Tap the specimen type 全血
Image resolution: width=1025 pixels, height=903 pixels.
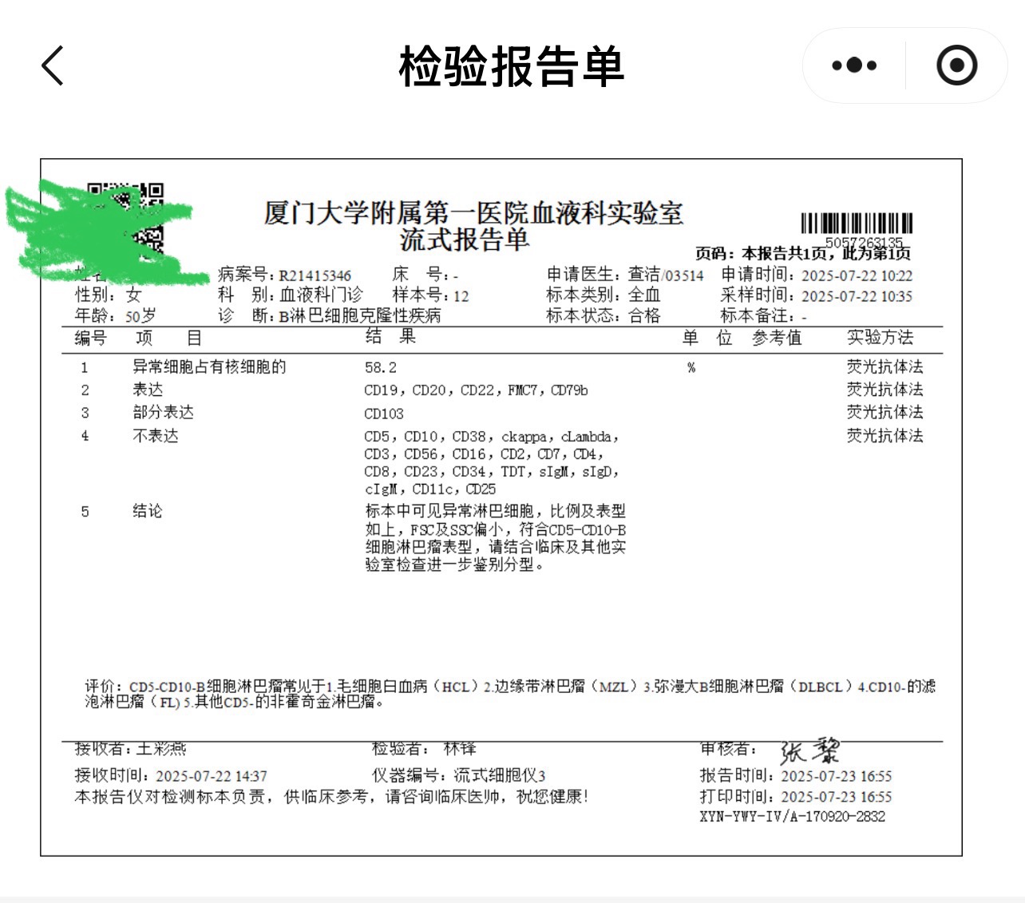[x=643, y=295]
